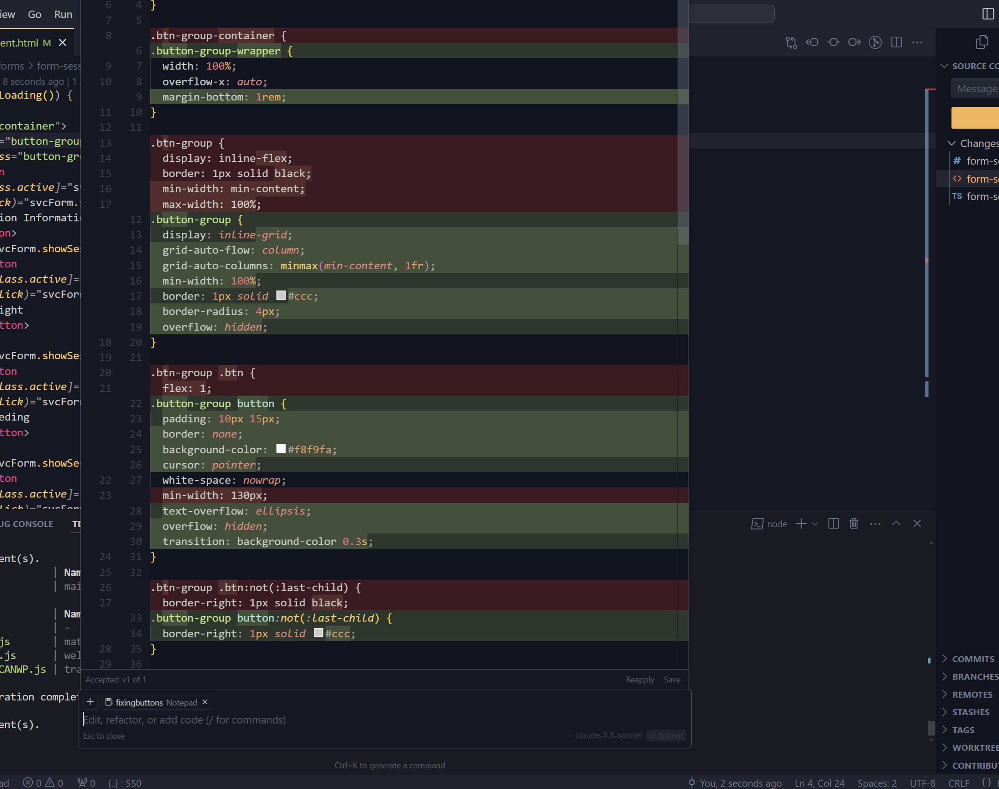Go to previous commit revision icon
Viewport: 999px width, 789px height.
tap(812, 42)
